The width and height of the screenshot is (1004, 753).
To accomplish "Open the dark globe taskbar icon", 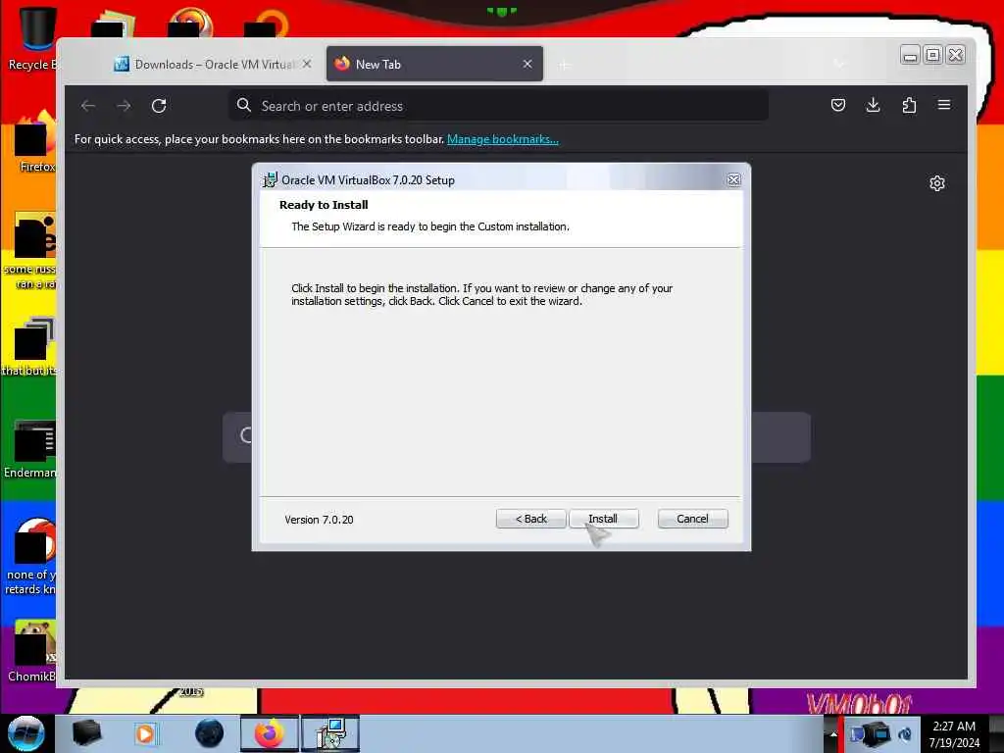I will click(x=209, y=733).
